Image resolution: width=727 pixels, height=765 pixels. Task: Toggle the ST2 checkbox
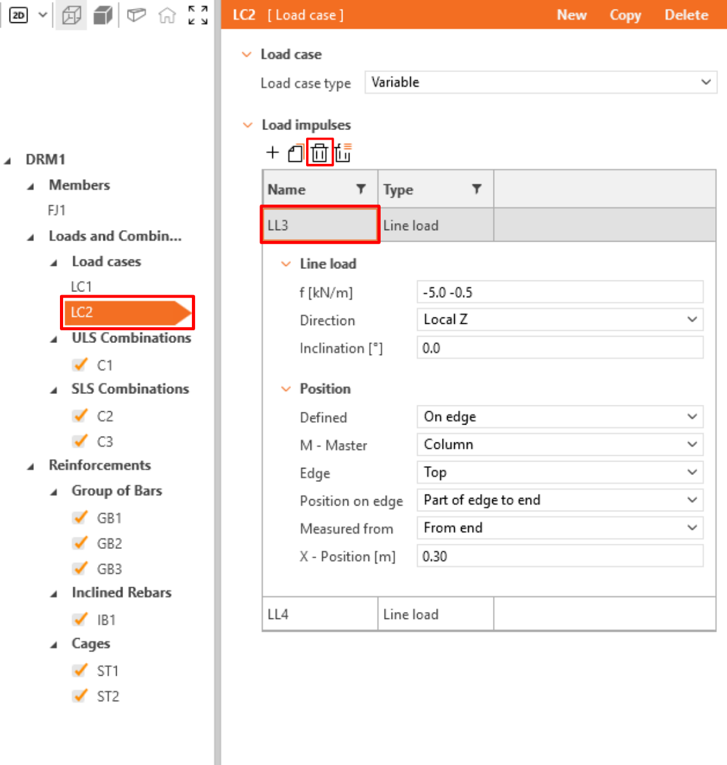[80, 696]
